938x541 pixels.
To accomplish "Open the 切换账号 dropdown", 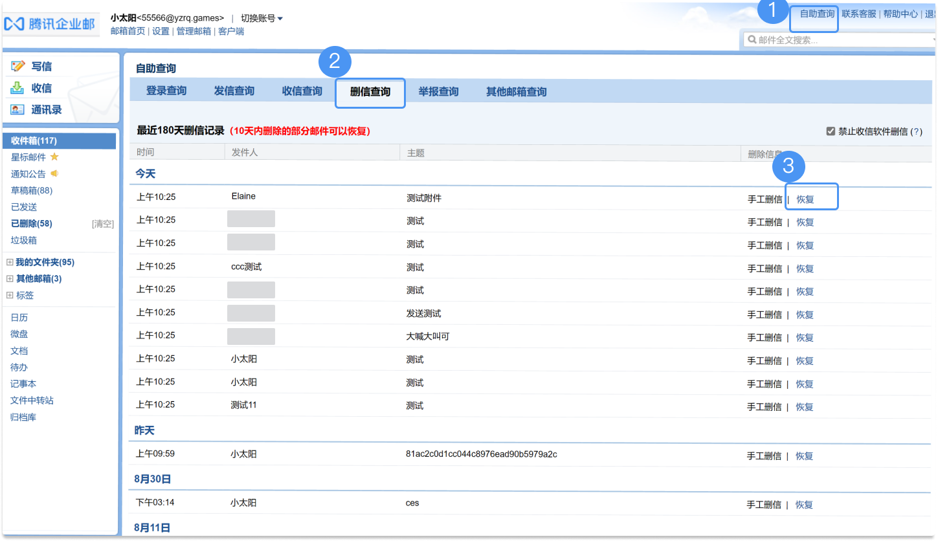I will tap(262, 18).
